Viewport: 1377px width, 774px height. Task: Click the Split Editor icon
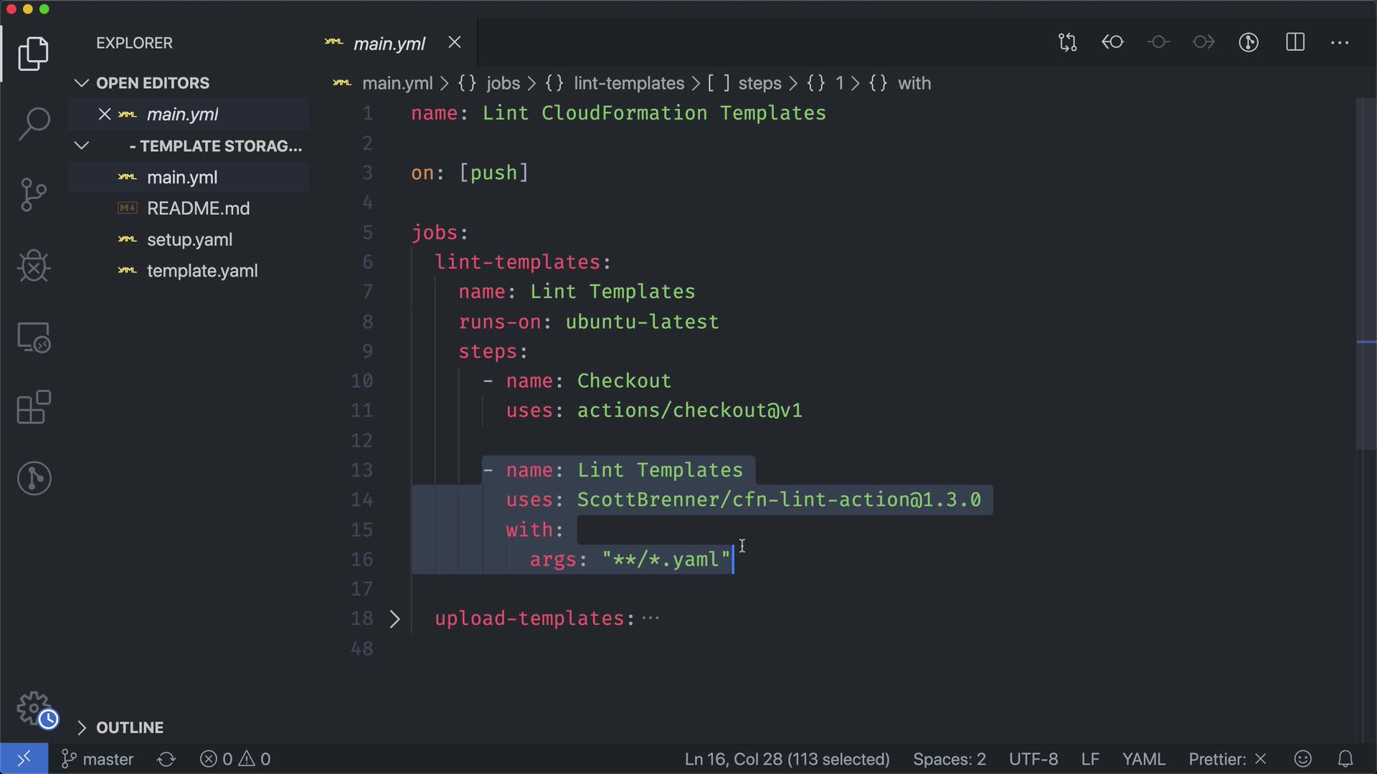pyautogui.click(x=1295, y=42)
